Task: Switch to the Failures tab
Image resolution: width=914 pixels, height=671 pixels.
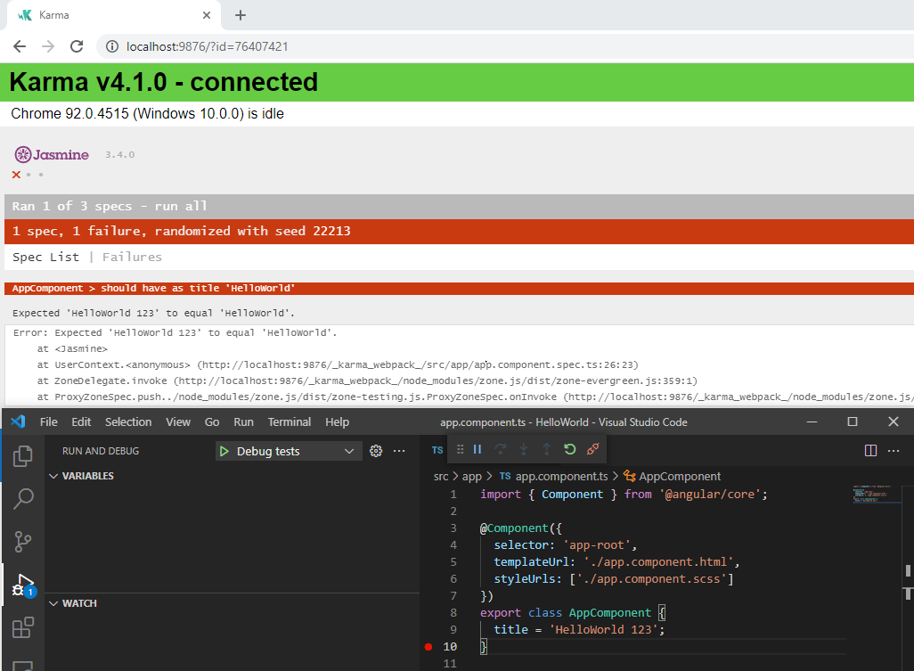Action: pos(132,256)
